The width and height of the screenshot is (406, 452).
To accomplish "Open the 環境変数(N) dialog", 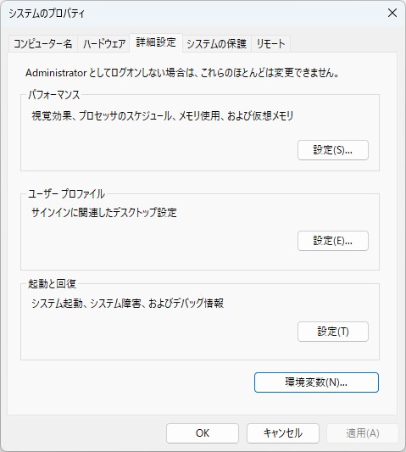I will pos(316,382).
